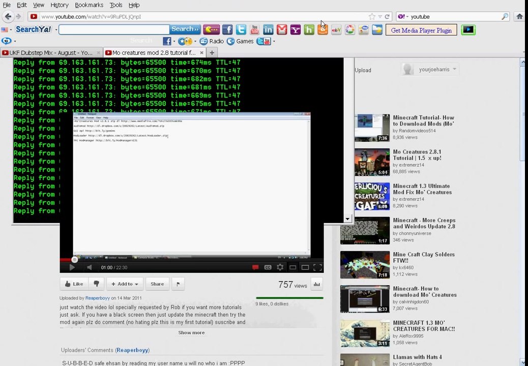Open video quality settings gear
This screenshot has height=366, width=528.
tap(280, 267)
